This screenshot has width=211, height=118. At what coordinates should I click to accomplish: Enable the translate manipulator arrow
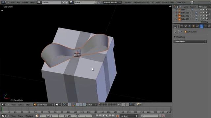[78, 105]
